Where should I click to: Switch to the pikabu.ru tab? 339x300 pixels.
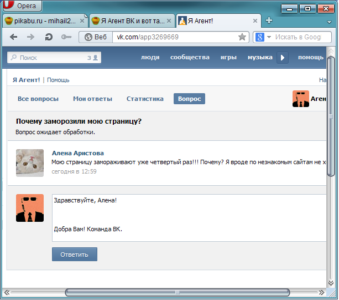pos(44,21)
